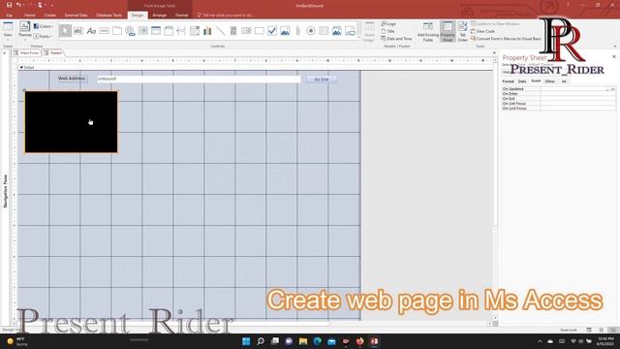Screen dimensions: 620x349
Task: Select the Option Group control
Action: pyautogui.click(x=169, y=31)
